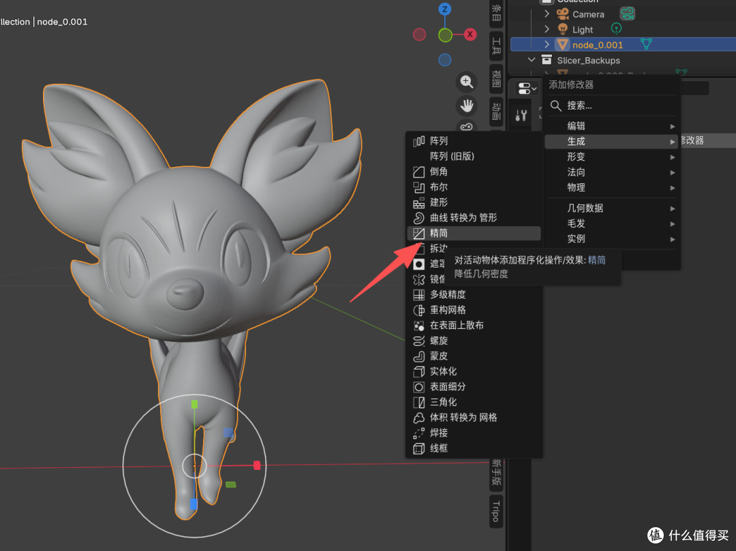Open the Generate (生成) submenu
Image resolution: width=736 pixels, height=551 pixels.
pos(611,141)
